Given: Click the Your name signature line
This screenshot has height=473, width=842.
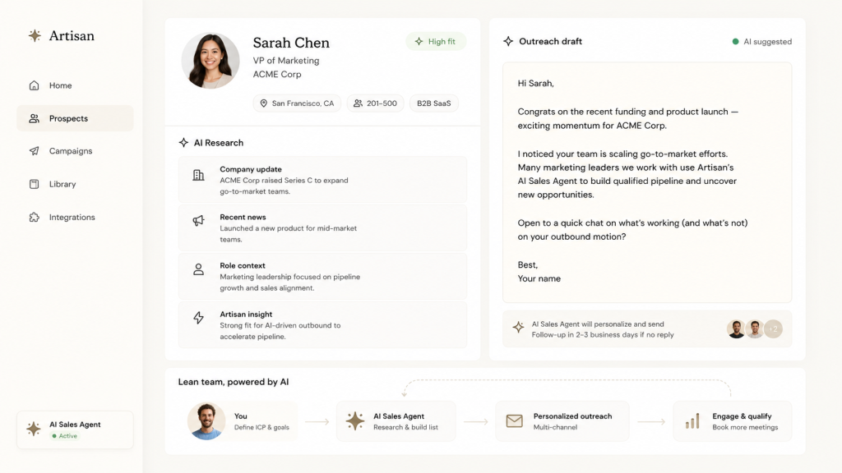Looking at the screenshot, I should tap(539, 278).
